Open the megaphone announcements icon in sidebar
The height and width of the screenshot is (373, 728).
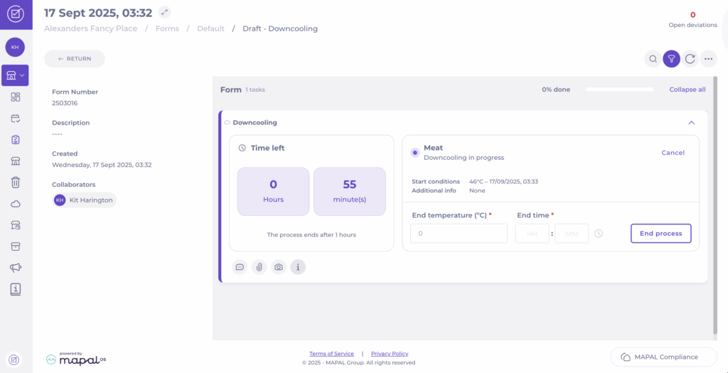[15, 268]
